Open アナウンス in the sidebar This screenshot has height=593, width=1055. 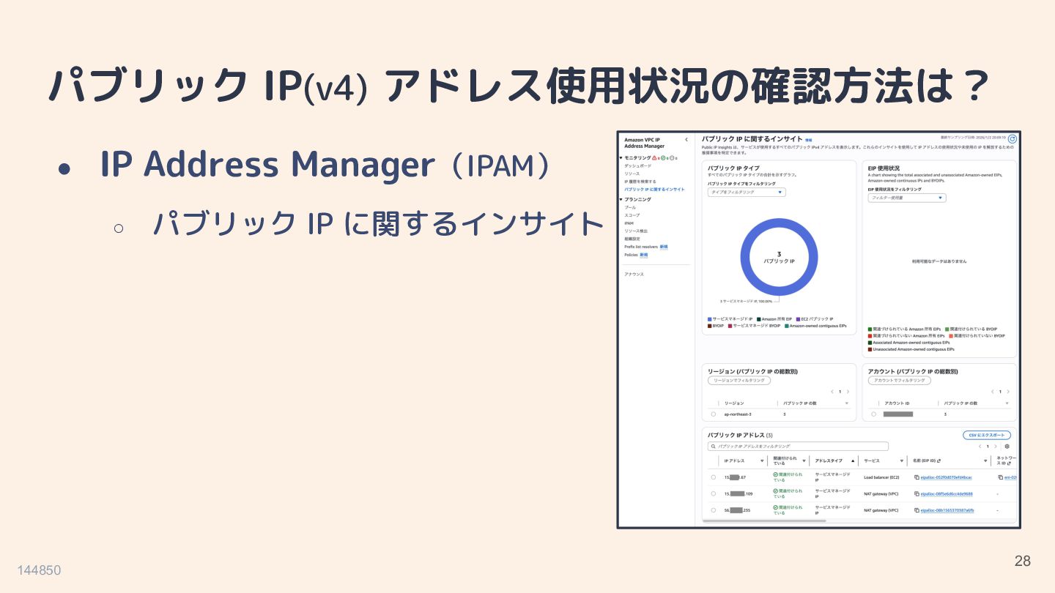tap(634, 274)
